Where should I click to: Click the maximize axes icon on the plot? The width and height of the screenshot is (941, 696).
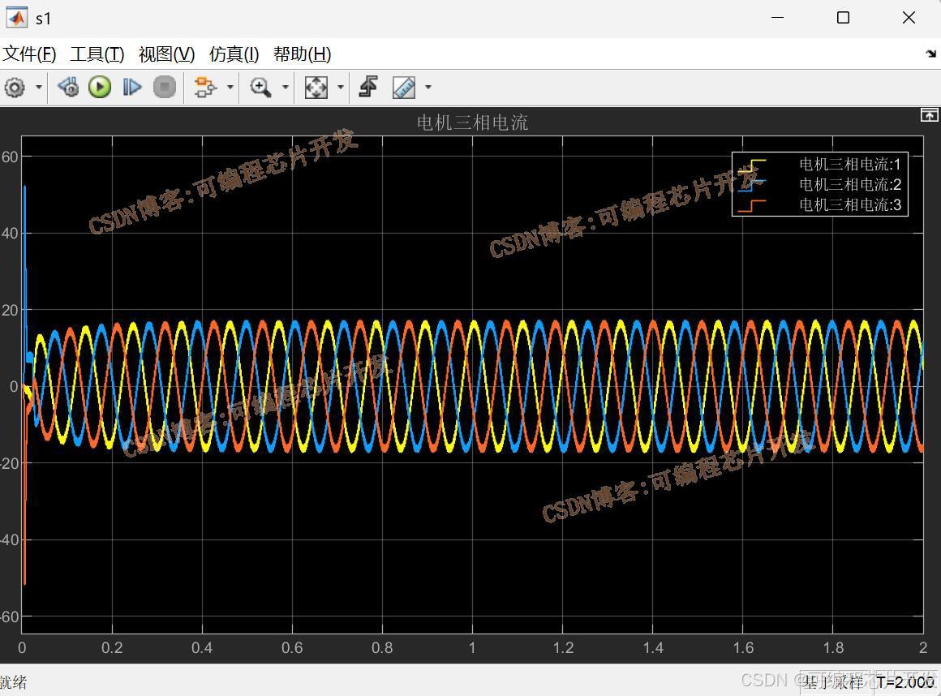pos(929,114)
